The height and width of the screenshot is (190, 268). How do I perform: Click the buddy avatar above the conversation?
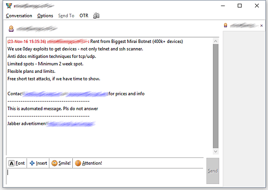11,28
